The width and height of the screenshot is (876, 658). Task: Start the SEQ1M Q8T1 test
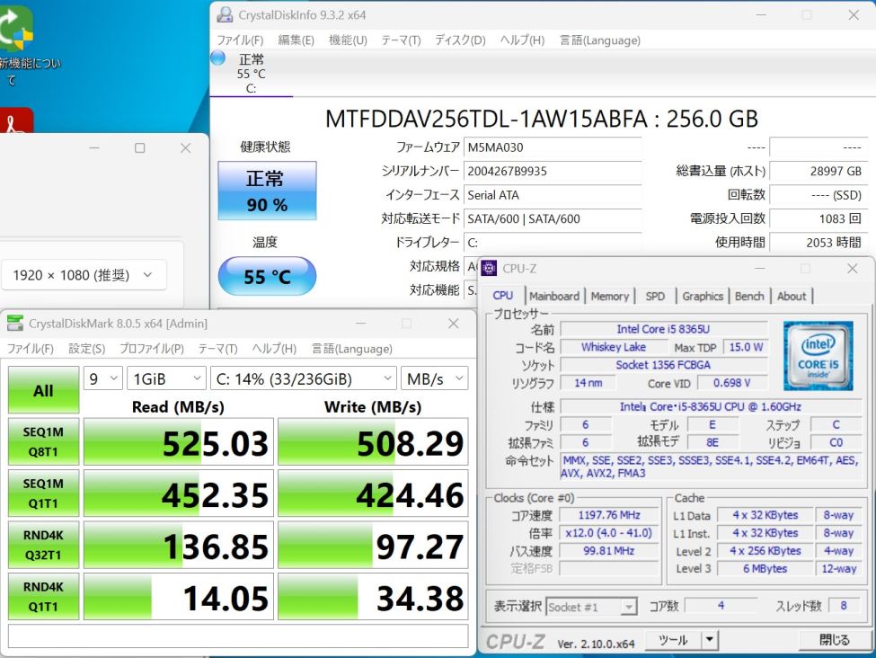pos(44,441)
